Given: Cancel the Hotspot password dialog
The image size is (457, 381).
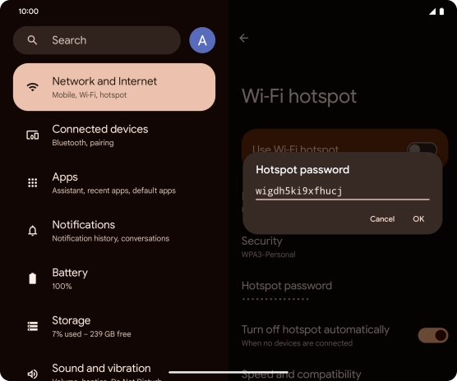Looking at the screenshot, I should 382,219.
